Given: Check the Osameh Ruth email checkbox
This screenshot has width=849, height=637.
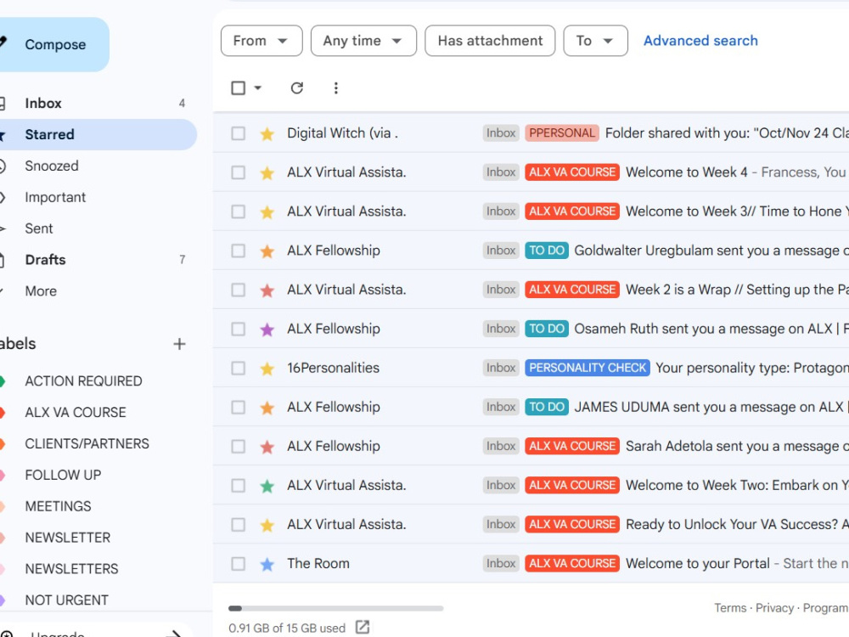Looking at the screenshot, I should [239, 329].
